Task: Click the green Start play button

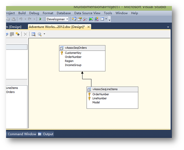Action: pyautogui.click(x=40, y=19)
